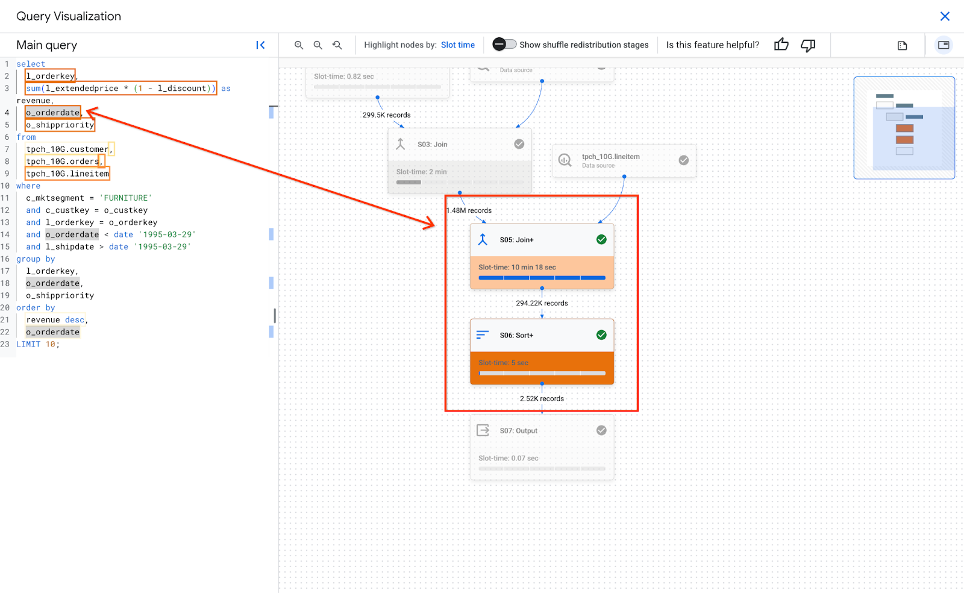Viewport: 964px width, 593px height.
Task: Collapse the Main query panel
Action: [260, 44]
